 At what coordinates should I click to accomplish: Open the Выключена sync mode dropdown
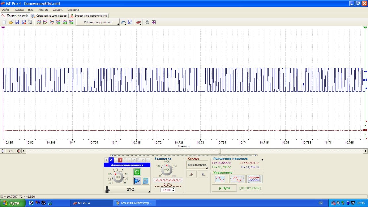tap(197, 165)
